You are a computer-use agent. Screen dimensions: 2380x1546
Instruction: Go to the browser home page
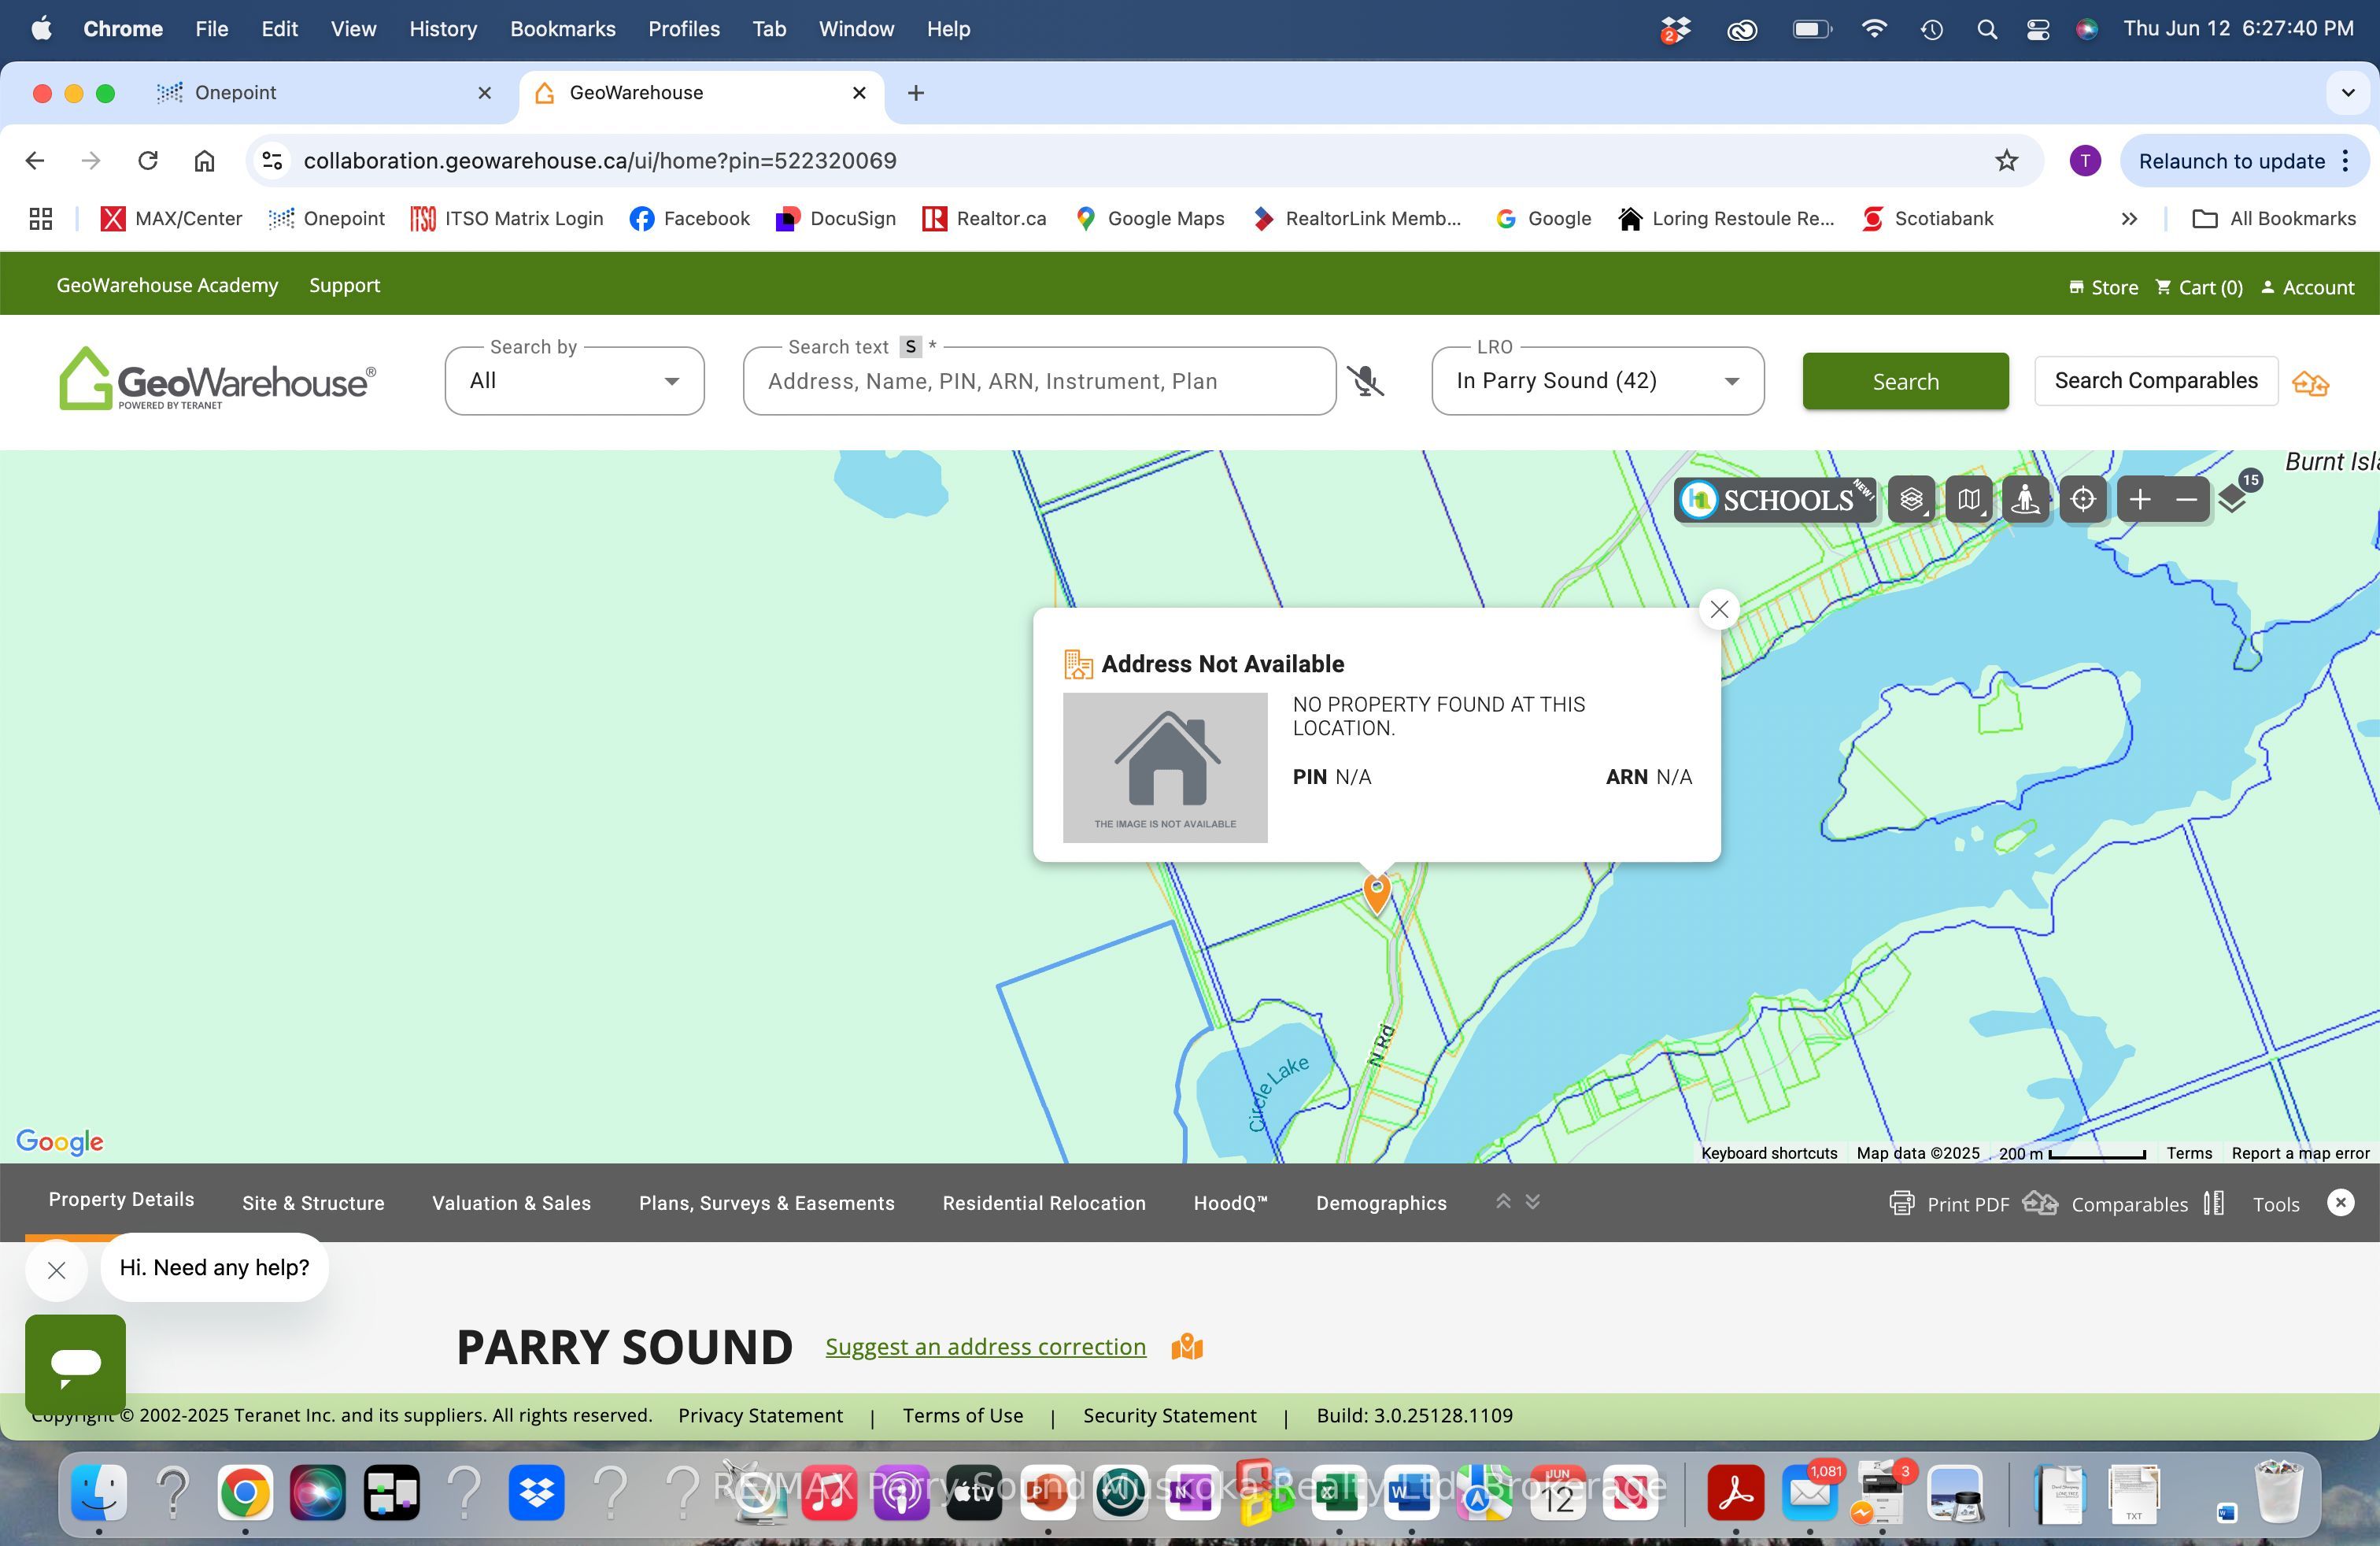[x=204, y=160]
